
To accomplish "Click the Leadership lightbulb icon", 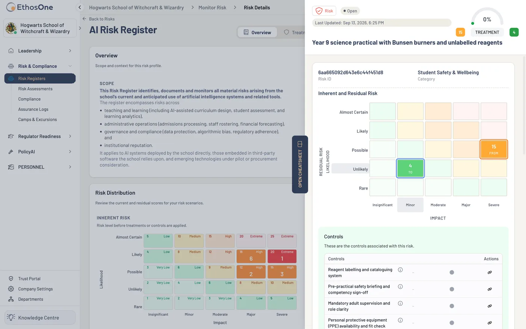I will coord(11,51).
